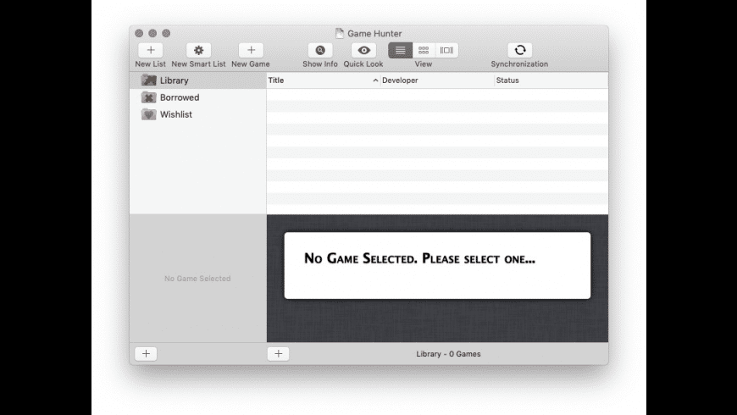Start Synchronization with arrows icon
The image size is (737, 415).
tap(520, 50)
